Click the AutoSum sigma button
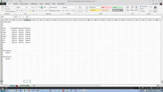Viewport: 163px width, 92px height. [x=143, y=6]
